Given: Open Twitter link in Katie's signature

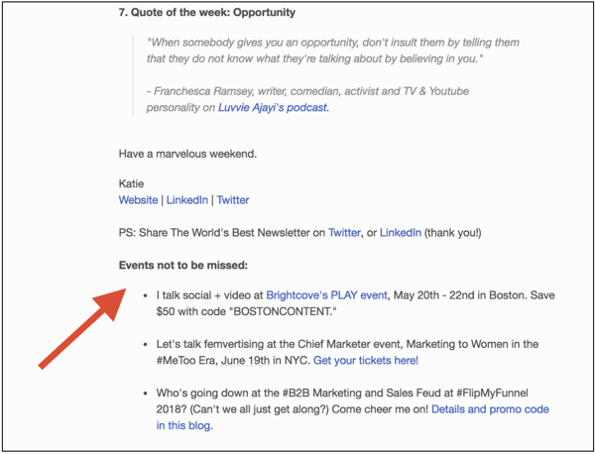Looking at the screenshot, I should point(233,200).
